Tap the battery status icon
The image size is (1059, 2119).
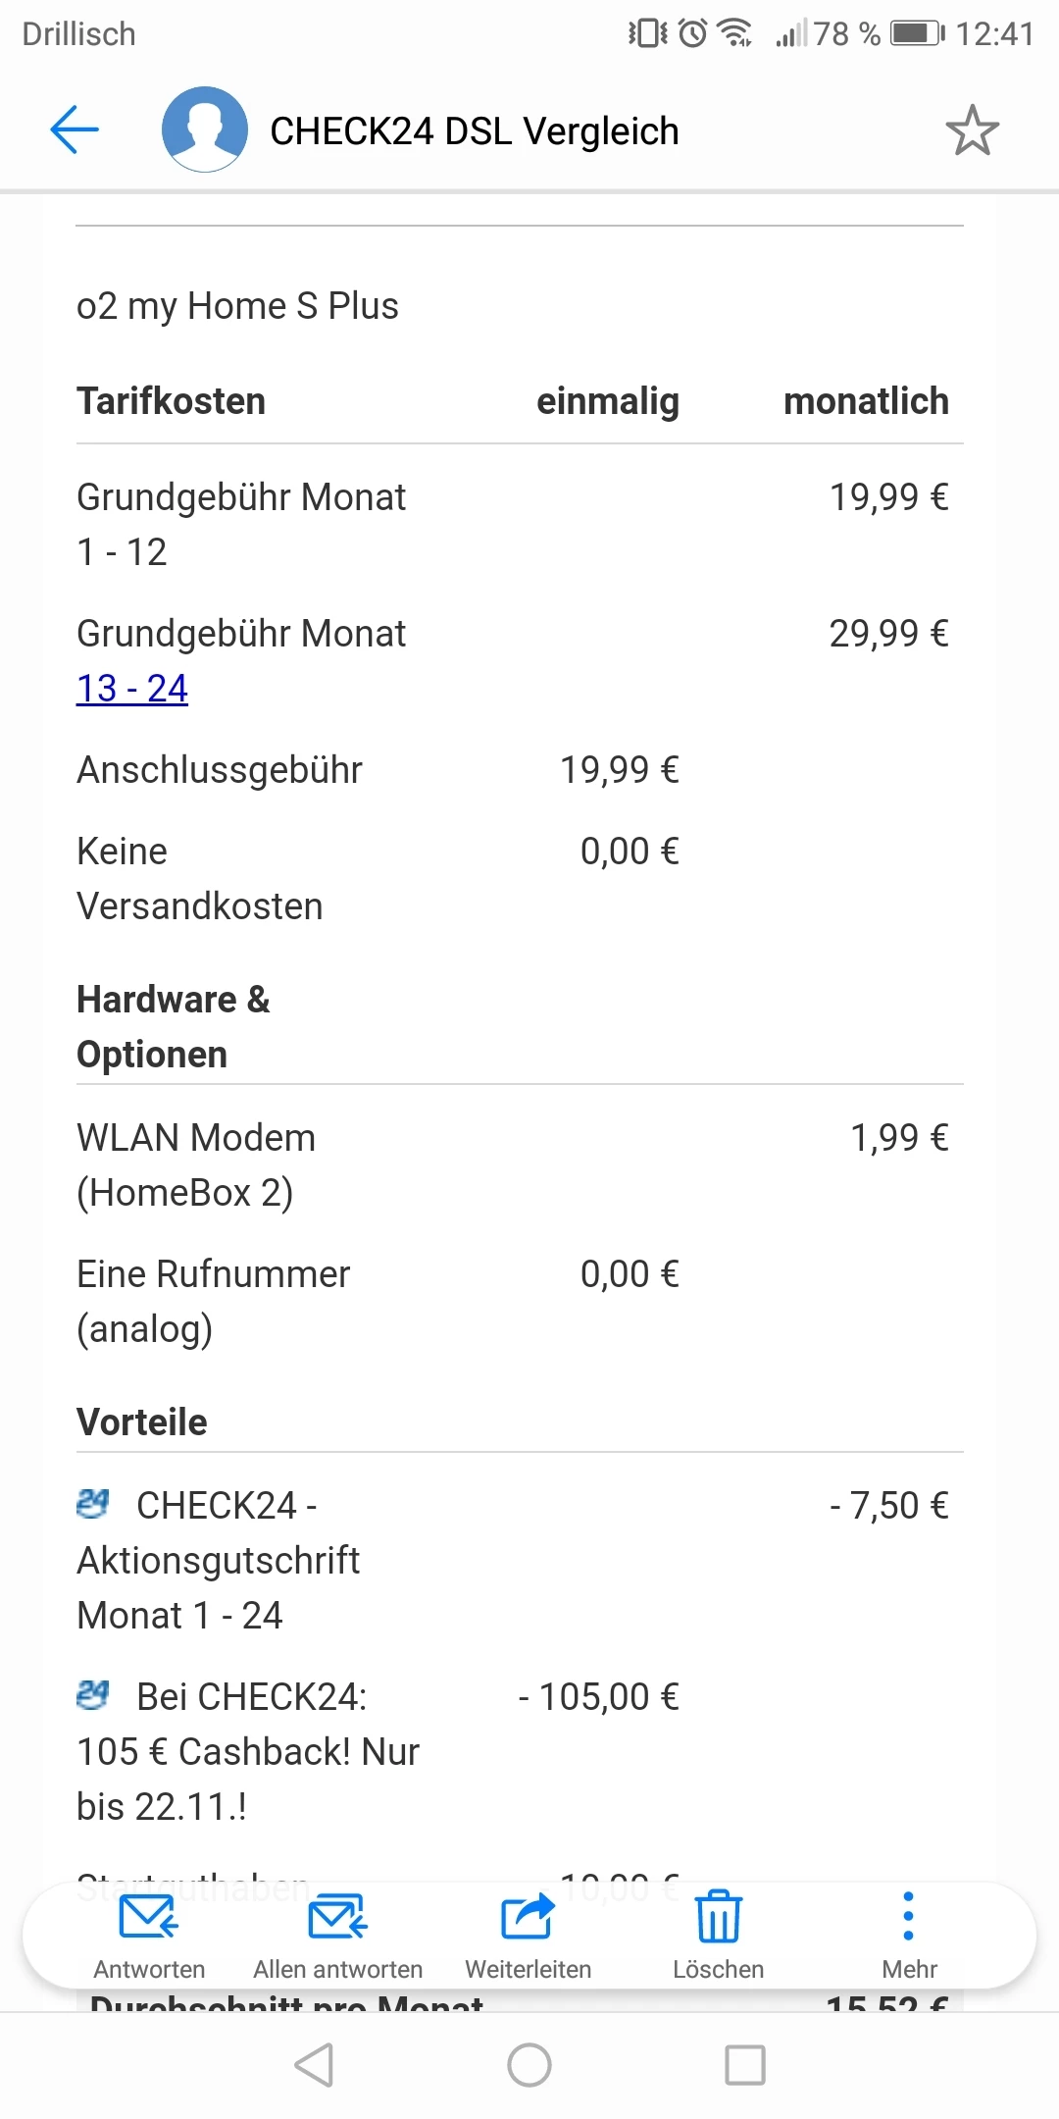pos(917,34)
